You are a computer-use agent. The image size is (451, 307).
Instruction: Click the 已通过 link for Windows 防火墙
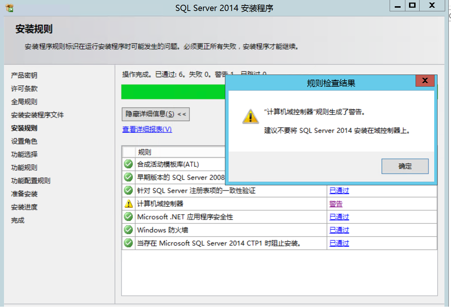point(339,230)
